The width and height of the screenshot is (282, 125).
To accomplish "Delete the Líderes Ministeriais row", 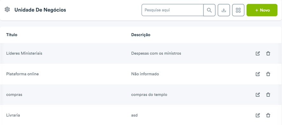I will point(268,53).
